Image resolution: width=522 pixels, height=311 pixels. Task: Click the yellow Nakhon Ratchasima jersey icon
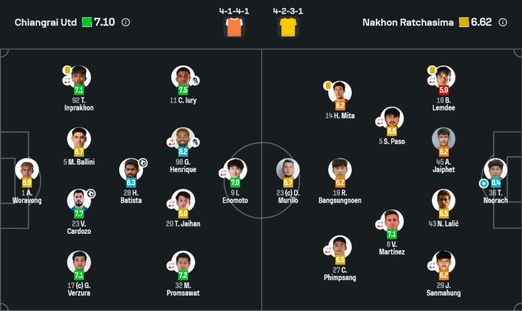288,27
